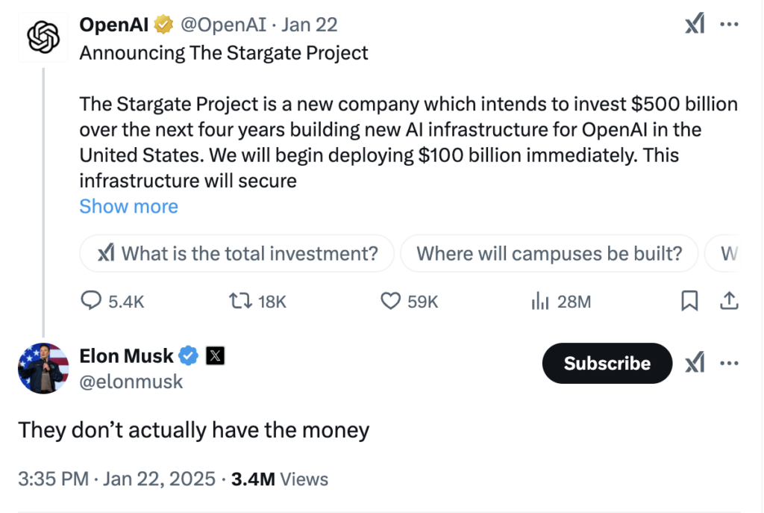
Task: Open more options for OpenAI post
Action: point(729,25)
